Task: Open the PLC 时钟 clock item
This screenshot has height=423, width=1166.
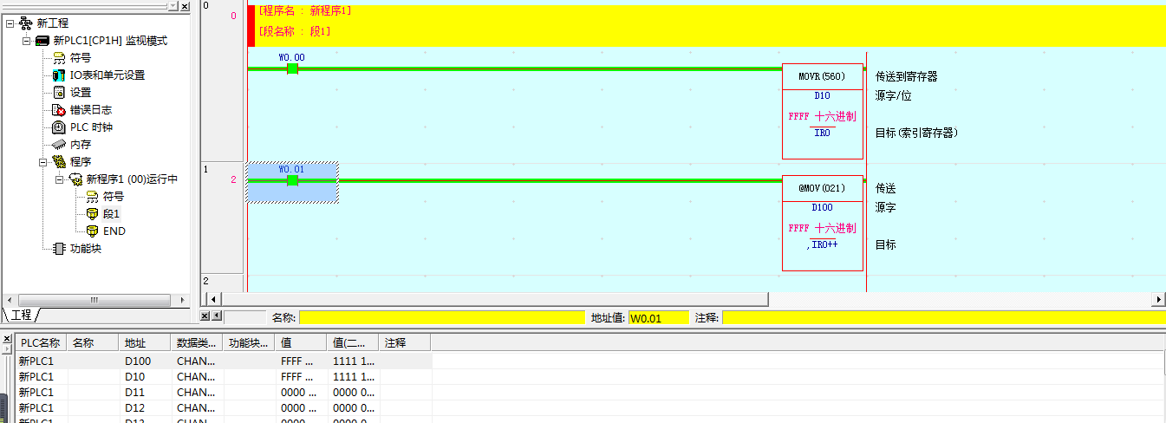Action: coord(91,127)
